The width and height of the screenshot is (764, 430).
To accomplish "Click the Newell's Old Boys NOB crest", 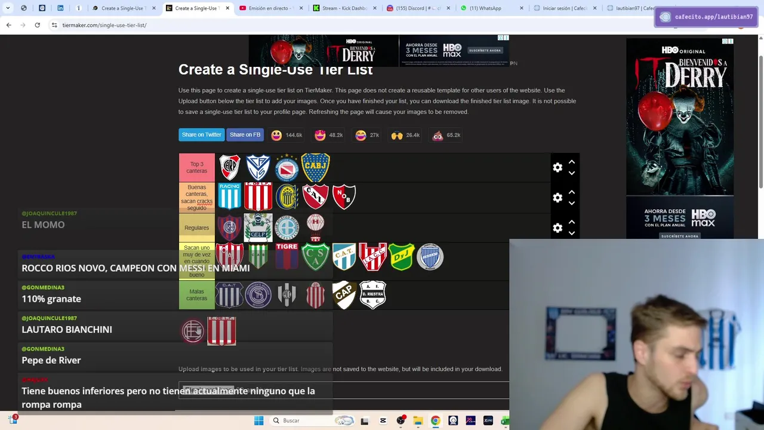I will tap(344, 196).
